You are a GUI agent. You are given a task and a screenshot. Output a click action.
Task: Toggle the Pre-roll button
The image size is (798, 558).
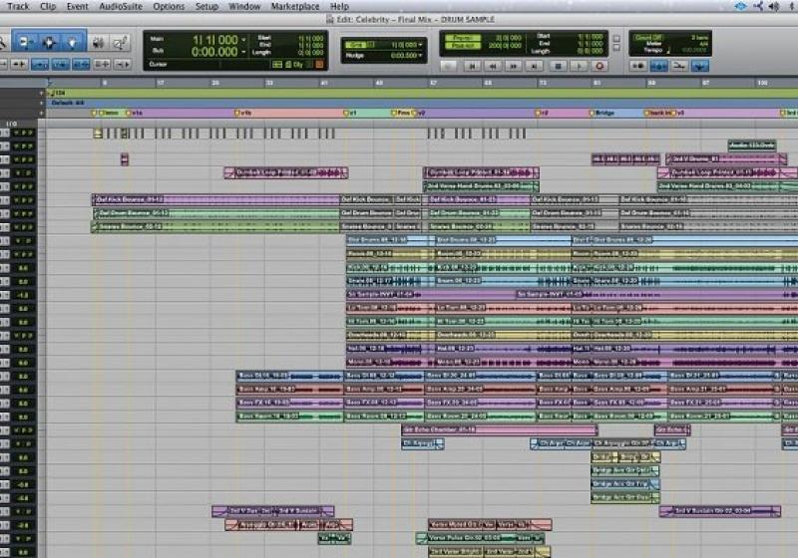click(461, 37)
